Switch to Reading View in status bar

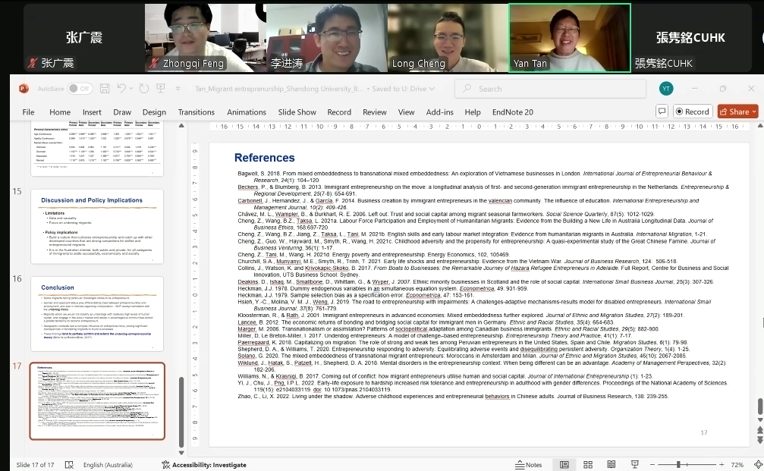(x=606, y=464)
